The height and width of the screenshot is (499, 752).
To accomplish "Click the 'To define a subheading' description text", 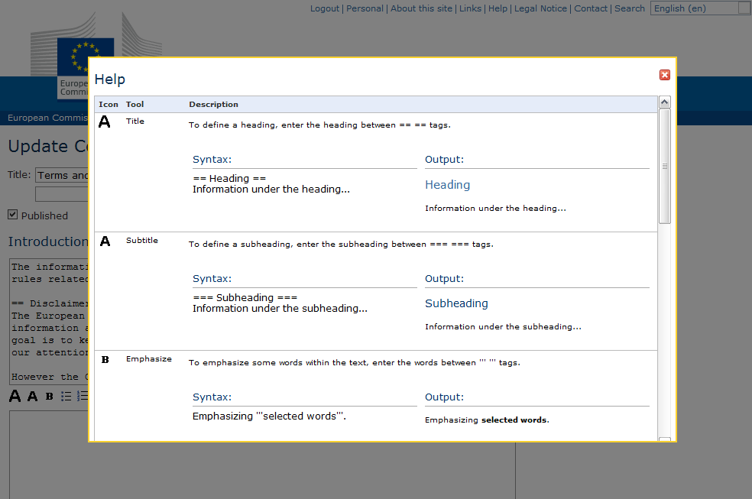I will point(341,244).
